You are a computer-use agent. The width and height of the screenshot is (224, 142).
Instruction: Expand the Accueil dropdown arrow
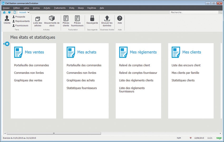(x=28, y=12)
